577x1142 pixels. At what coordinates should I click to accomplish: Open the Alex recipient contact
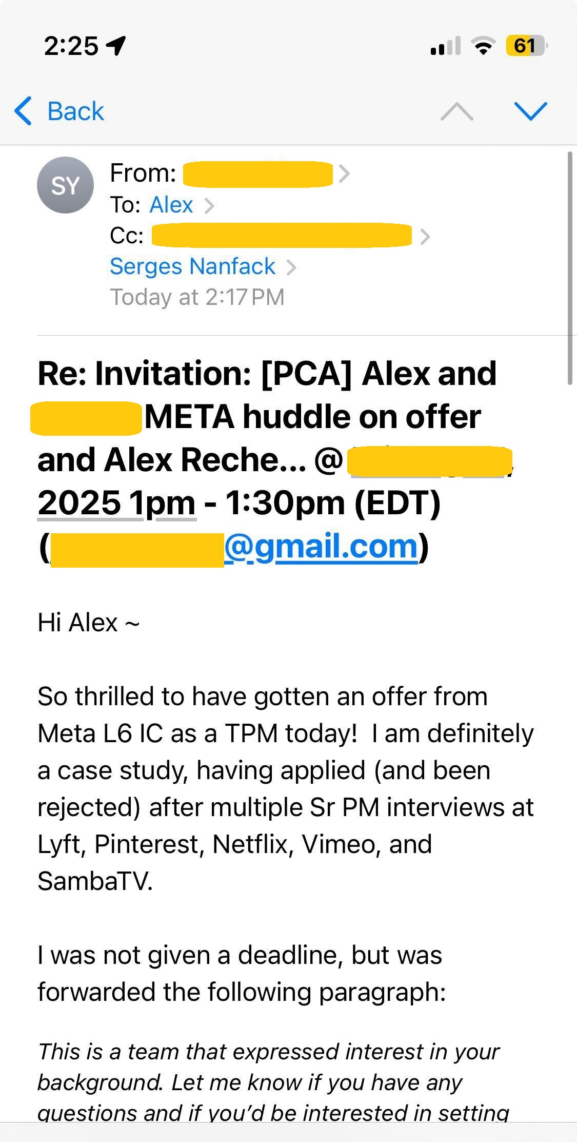[171, 205]
